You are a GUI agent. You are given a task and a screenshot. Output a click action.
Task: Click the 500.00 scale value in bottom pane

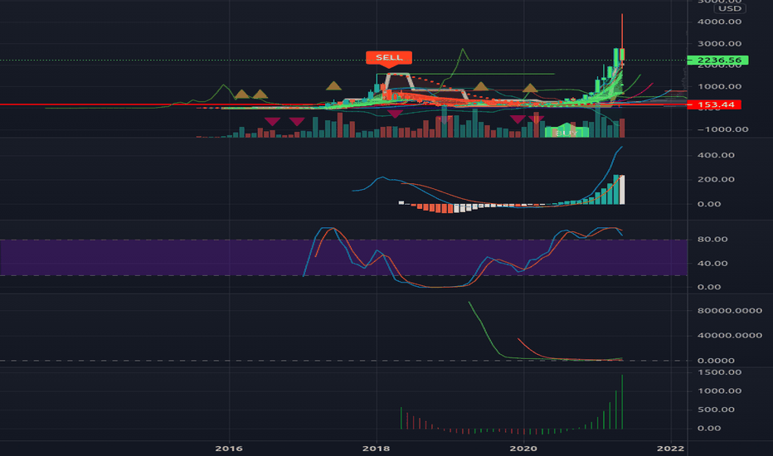point(716,410)
